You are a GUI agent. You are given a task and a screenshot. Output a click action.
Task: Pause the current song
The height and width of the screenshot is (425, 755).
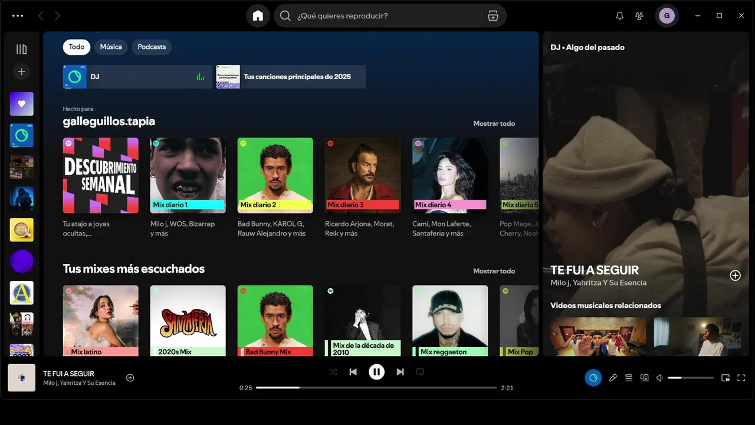[x=376, y=372]
